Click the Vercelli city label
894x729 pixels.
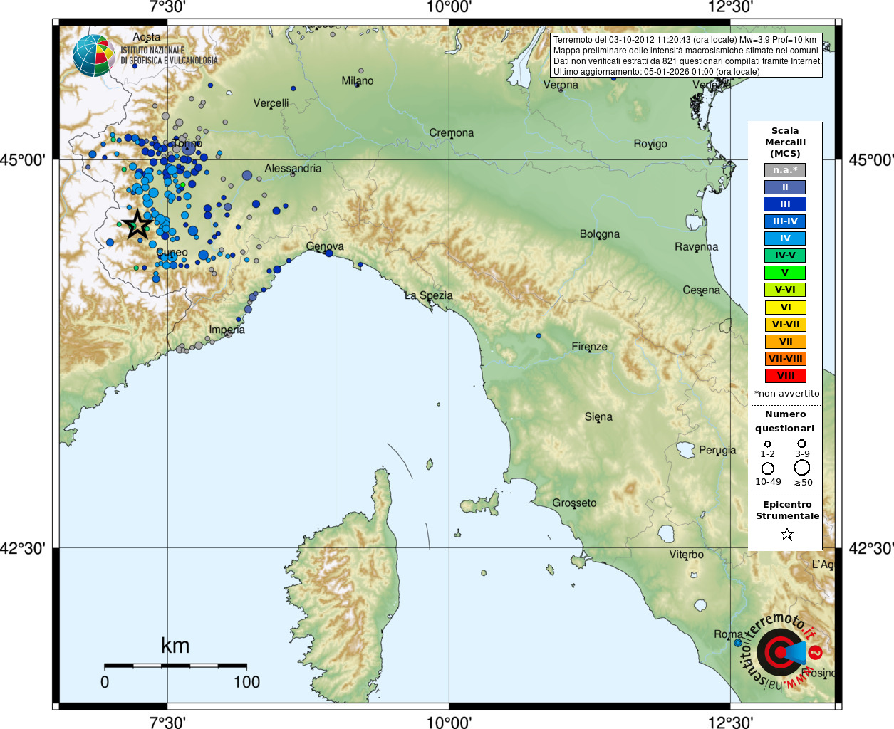pyautogui.click(x=271, y=103)
